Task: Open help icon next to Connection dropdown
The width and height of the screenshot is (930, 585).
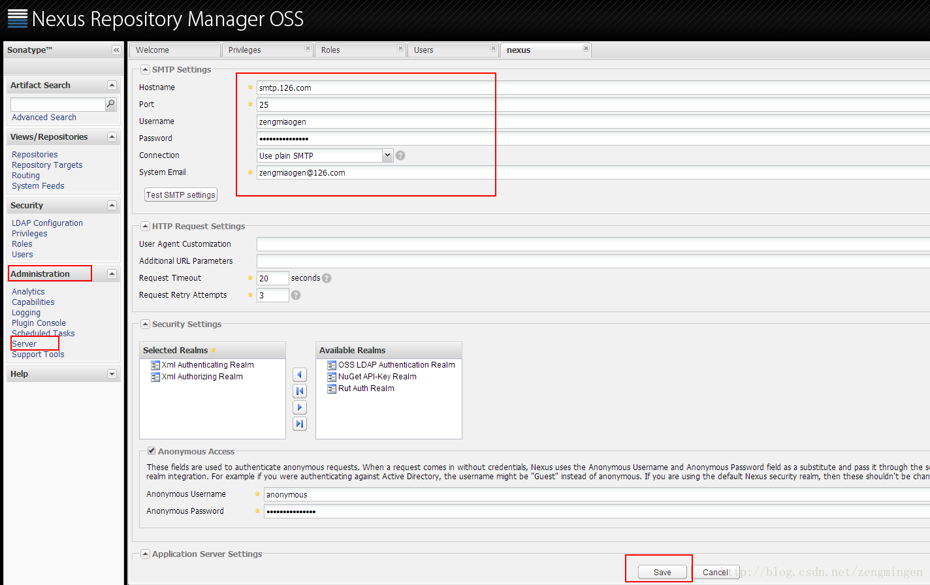Action: click(x=400, y=155)
